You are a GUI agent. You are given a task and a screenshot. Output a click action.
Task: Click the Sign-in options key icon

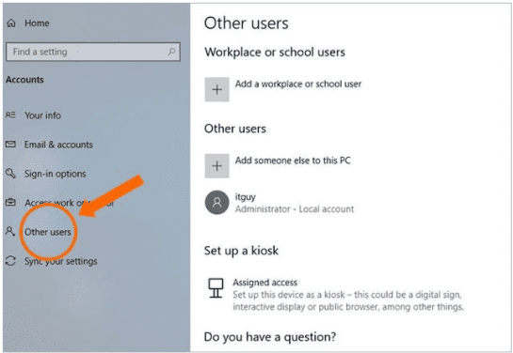click(x=10, y=174)
